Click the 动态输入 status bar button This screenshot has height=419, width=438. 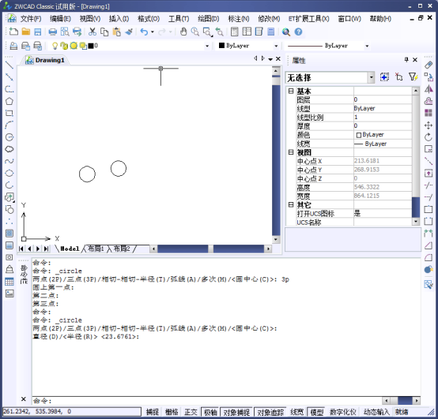point(376,411)
